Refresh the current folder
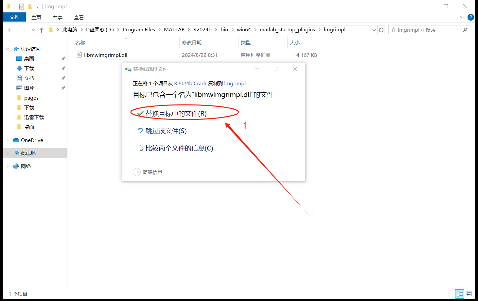Screen dimensions: 478x301 381,30
